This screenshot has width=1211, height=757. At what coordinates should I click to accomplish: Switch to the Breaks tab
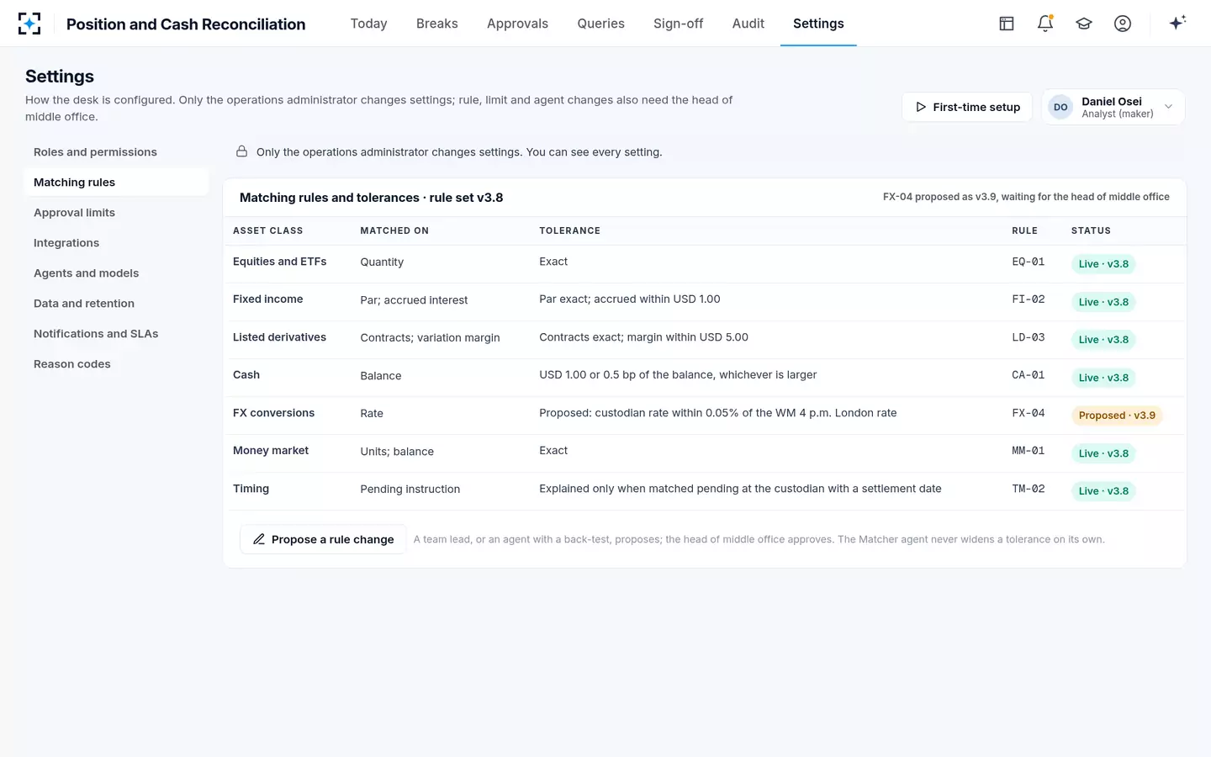coord(437,24)
